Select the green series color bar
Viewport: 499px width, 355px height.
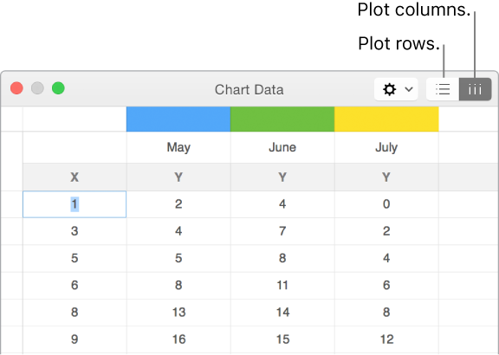click(x=282, y=119)
